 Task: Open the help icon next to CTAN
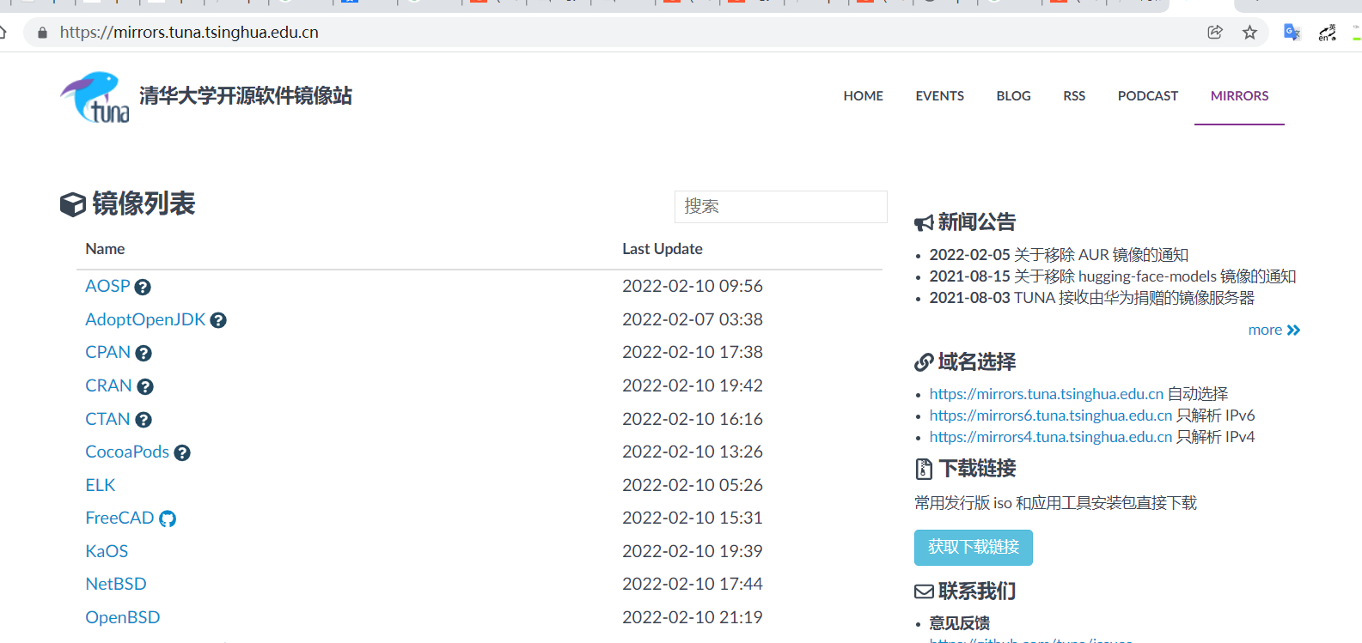pyautogui.click(x=144, y=420)
